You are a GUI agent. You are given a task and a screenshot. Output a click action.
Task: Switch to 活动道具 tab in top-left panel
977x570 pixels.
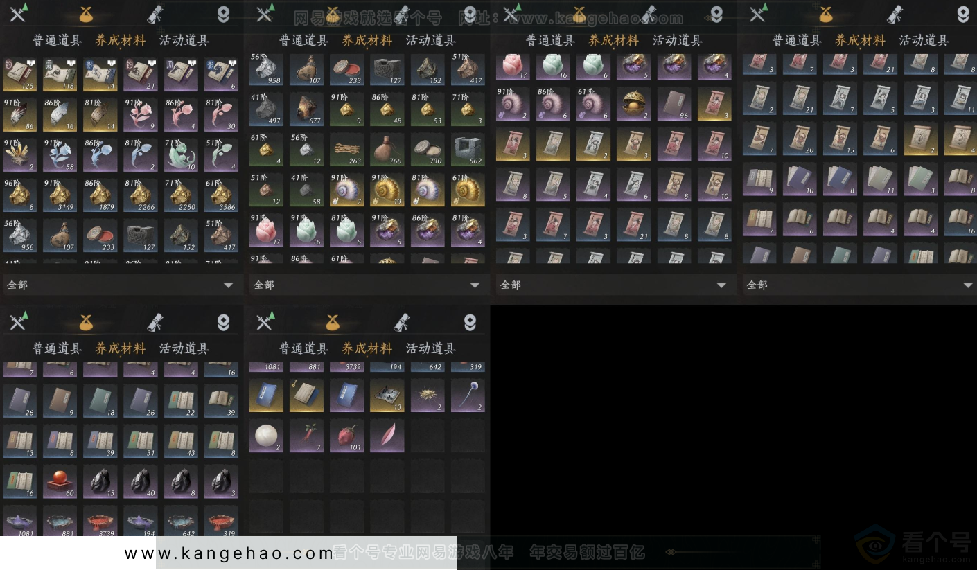click(x=184, y=40)
